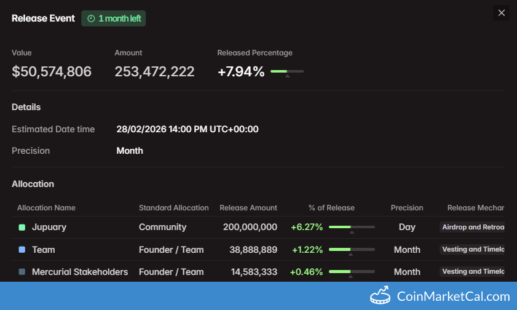Click the clock icon in the time badge
The image size is (517, 310).
[91, 18]
